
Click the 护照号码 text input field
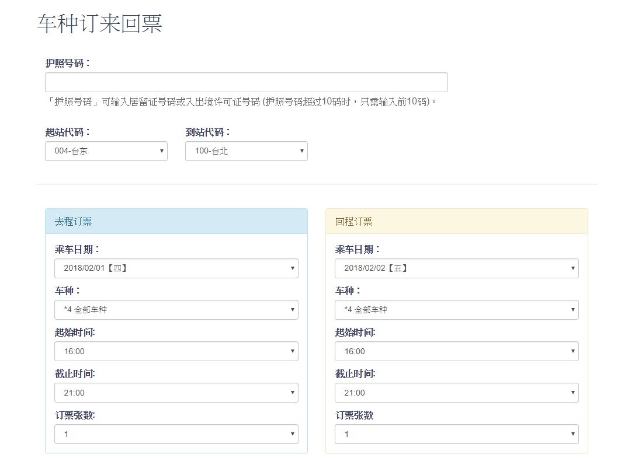(246, 82)
